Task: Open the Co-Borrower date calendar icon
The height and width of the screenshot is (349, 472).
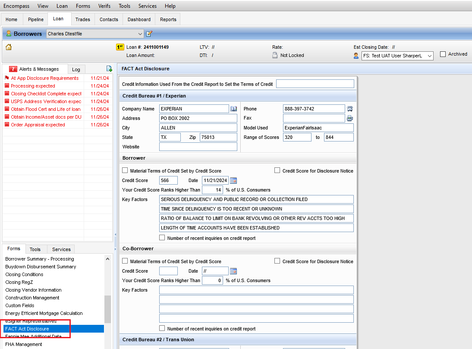Action: [233, 271]
